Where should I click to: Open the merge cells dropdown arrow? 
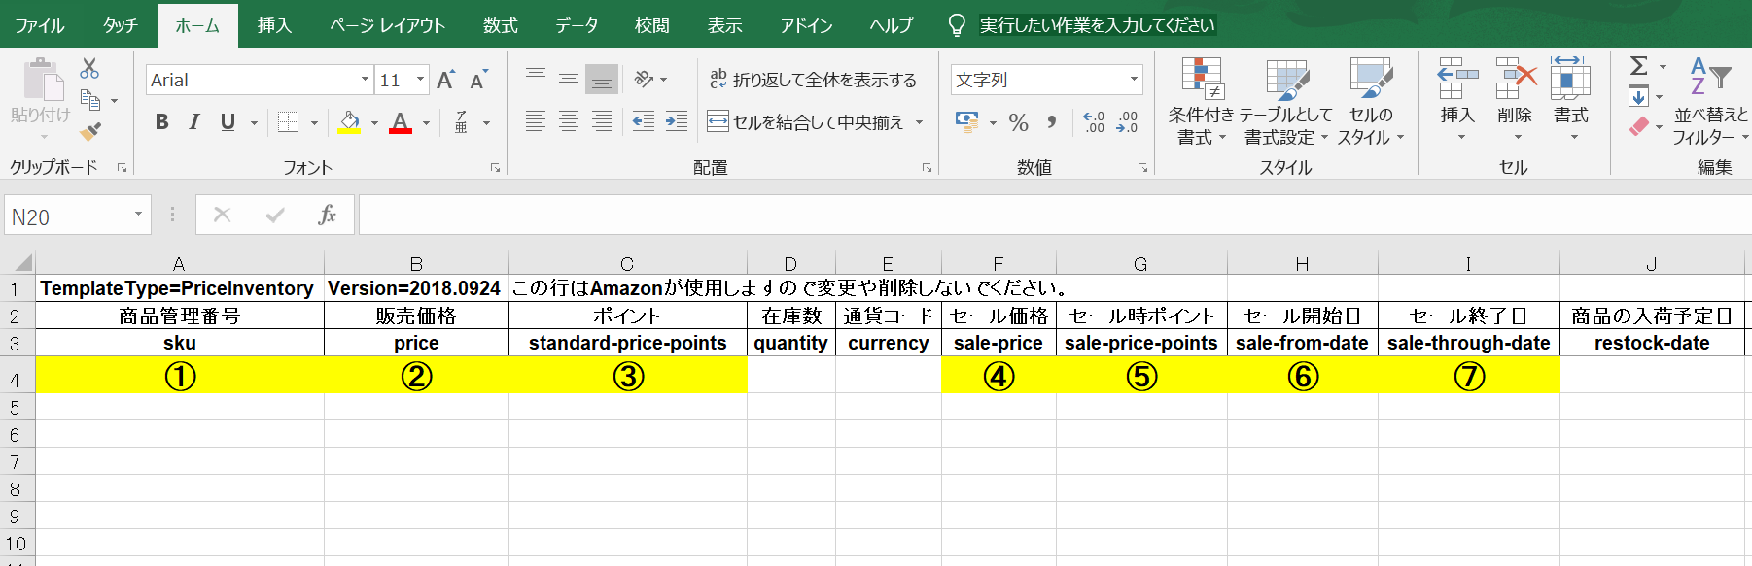(x=919, y=122)
